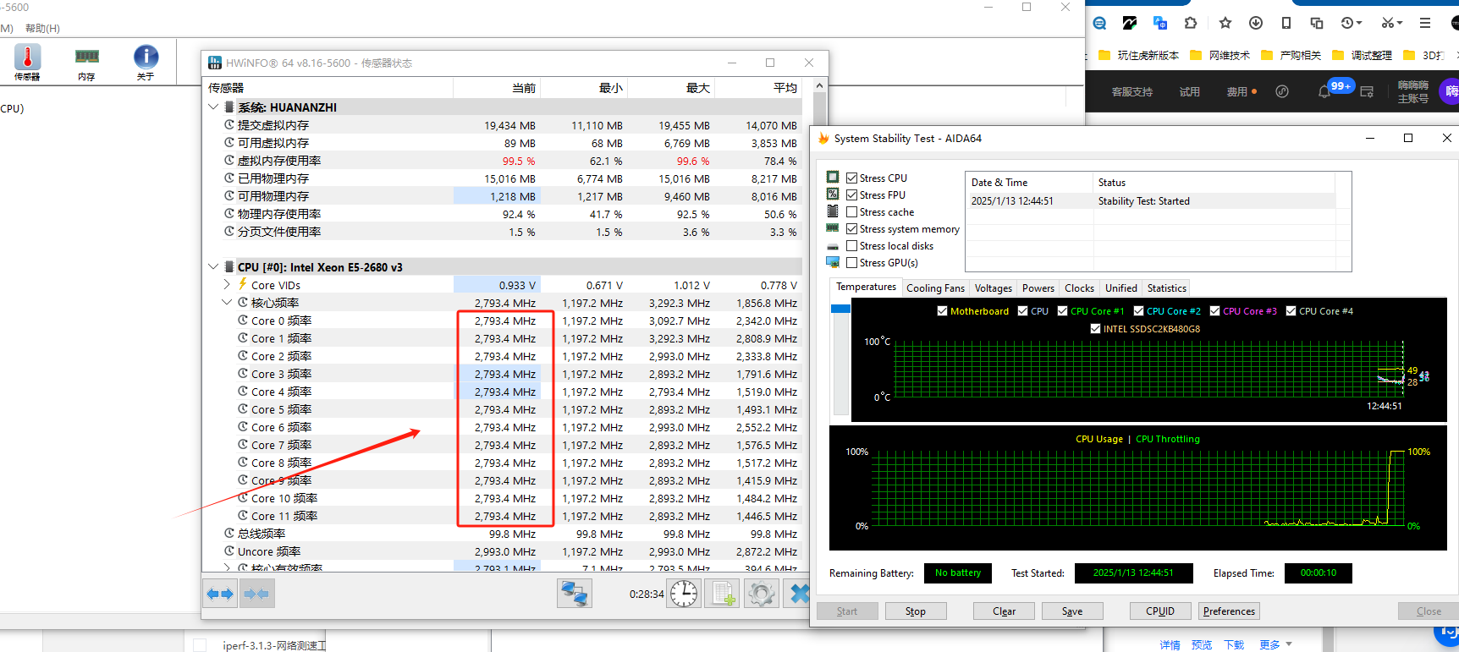Image resolution: width=1459 pixels, height=652 pixels.
Task: Toggle the CPU Core #1 graph checkbox
Action: [x=1062, y=311]
